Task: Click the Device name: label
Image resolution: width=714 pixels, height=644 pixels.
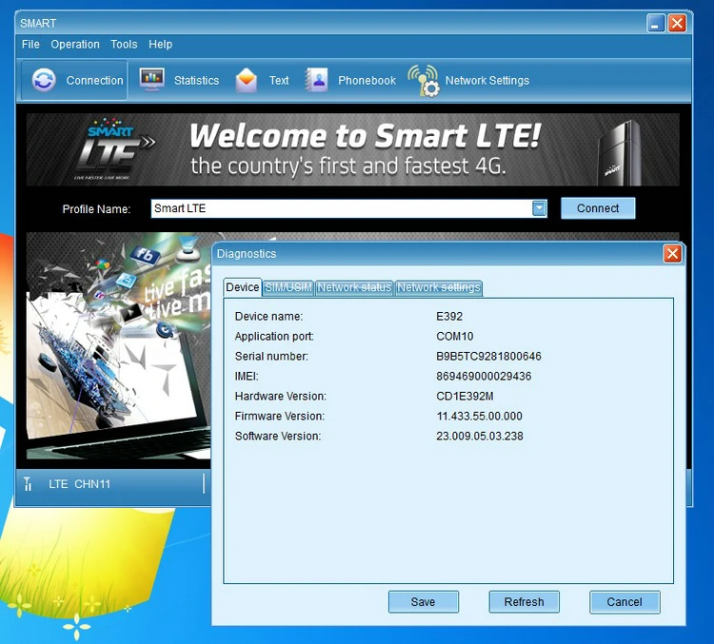Action: 268,317
